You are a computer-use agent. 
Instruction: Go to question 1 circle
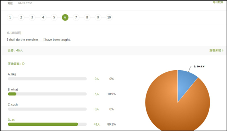(10, 17)
